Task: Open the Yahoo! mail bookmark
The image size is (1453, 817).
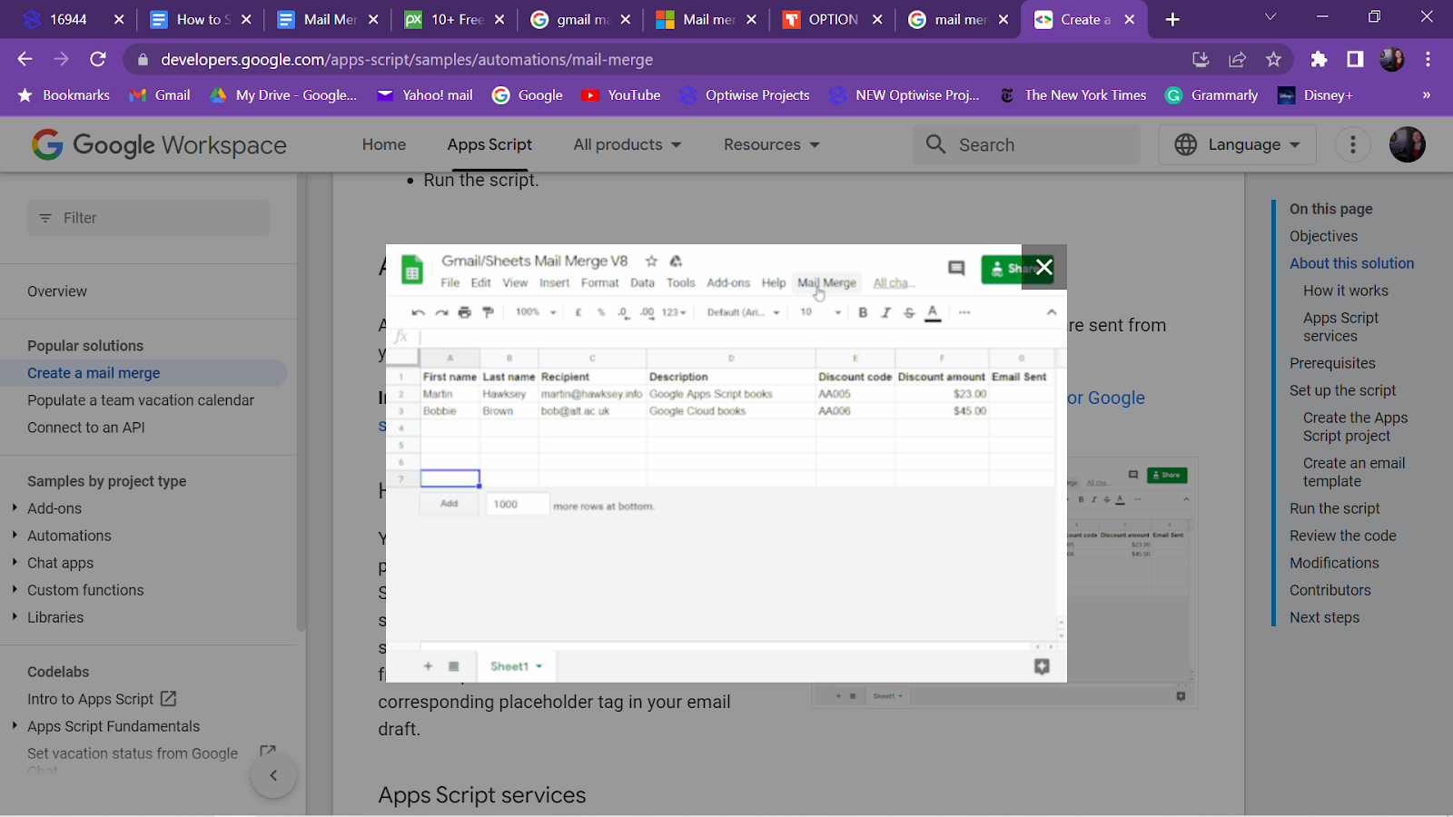Action: (425, 95)
